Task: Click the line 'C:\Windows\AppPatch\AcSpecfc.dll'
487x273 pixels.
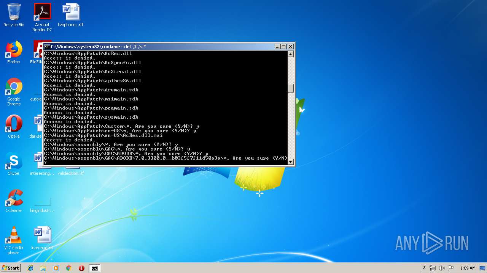Action: click(92, 63)
